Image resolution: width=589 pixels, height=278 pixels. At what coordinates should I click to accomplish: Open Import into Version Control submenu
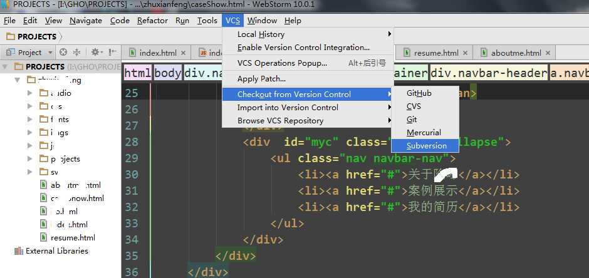pos(308,108)
